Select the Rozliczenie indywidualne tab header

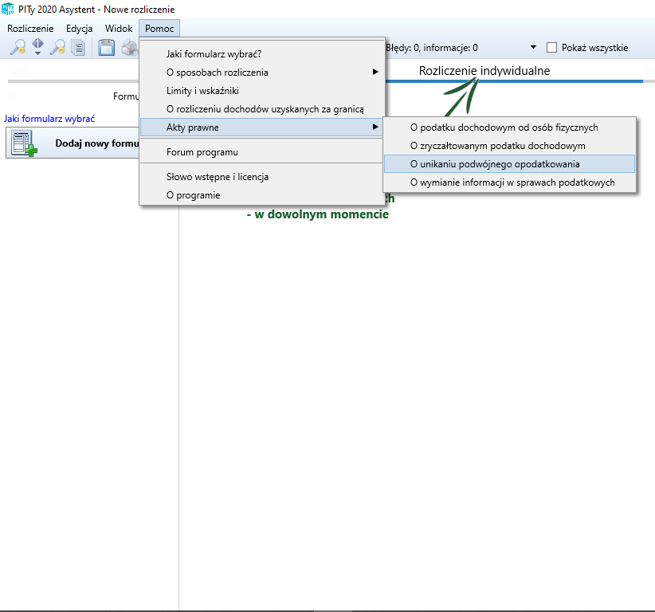[484, 71]
